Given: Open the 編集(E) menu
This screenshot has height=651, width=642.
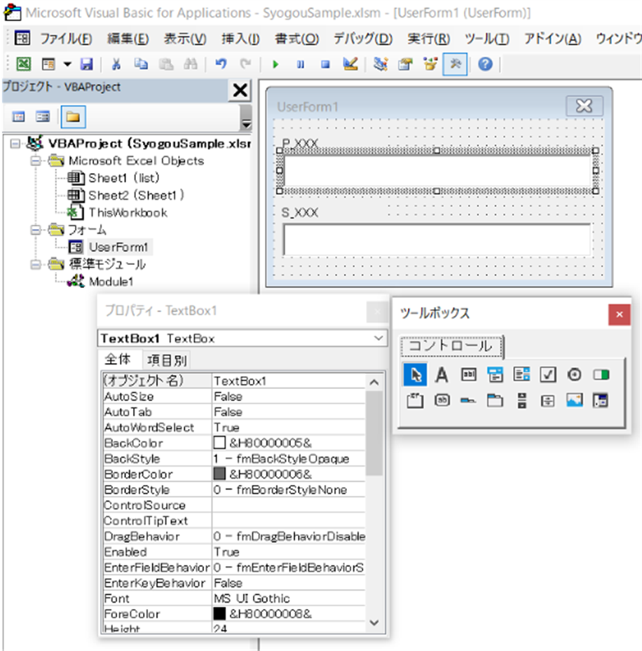Looking at the screenshot, I should coord(128,39).
